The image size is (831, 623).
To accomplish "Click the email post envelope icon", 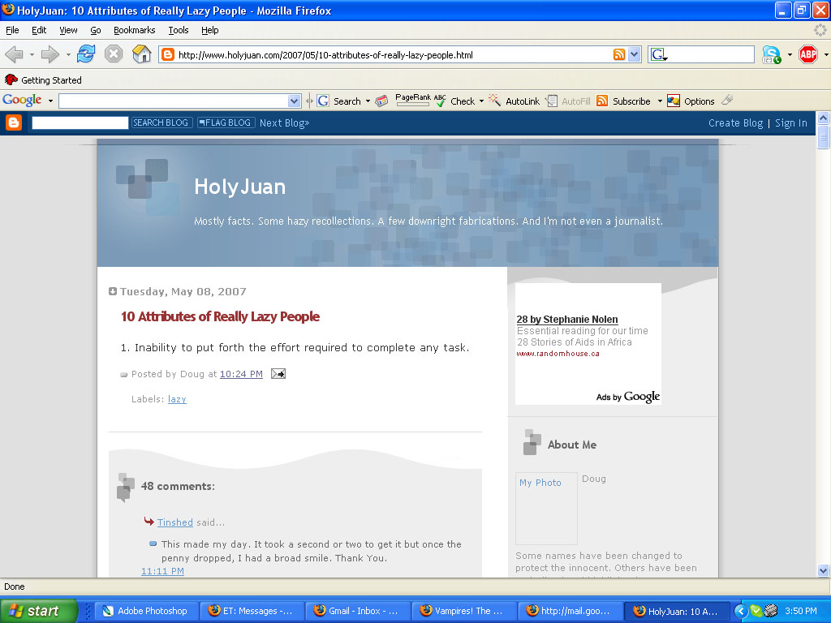I will pos(278,374).
